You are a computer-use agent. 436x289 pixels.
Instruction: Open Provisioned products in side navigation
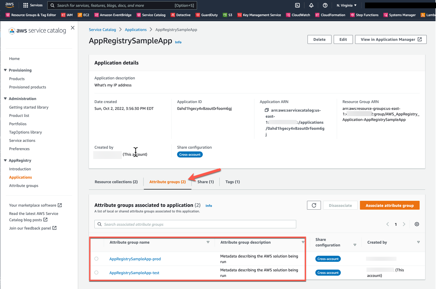(x=28, y=87)
